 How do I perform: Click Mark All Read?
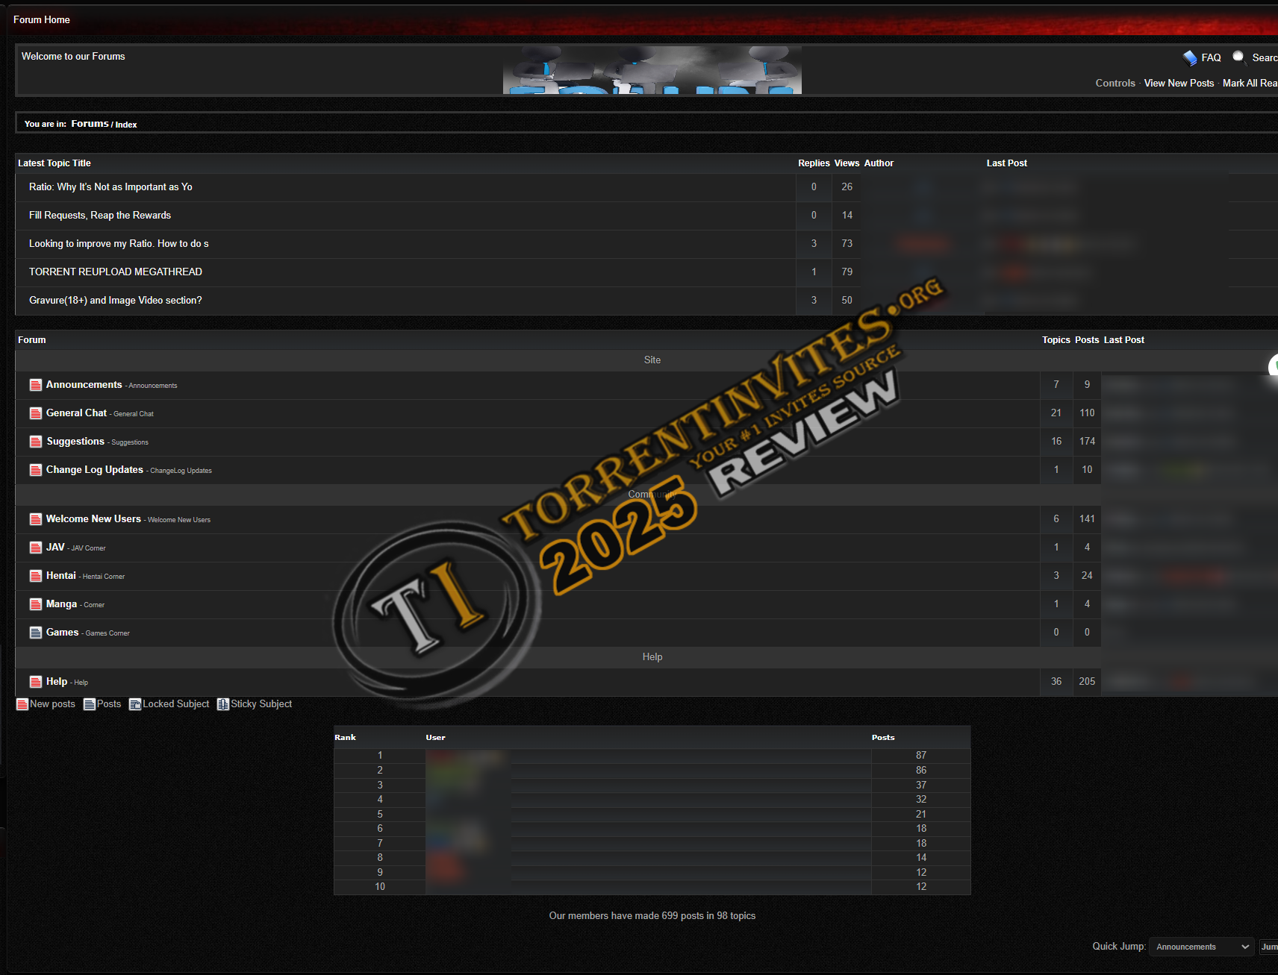pyautogui.click(x=1250, y=83)
